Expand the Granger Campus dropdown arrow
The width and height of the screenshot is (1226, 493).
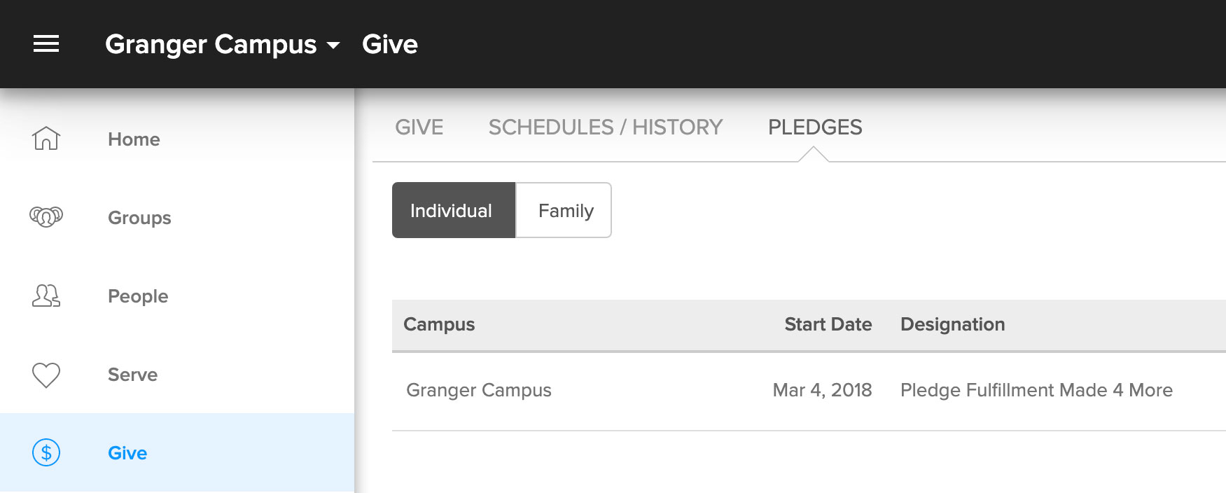click(x=334, y=46)
